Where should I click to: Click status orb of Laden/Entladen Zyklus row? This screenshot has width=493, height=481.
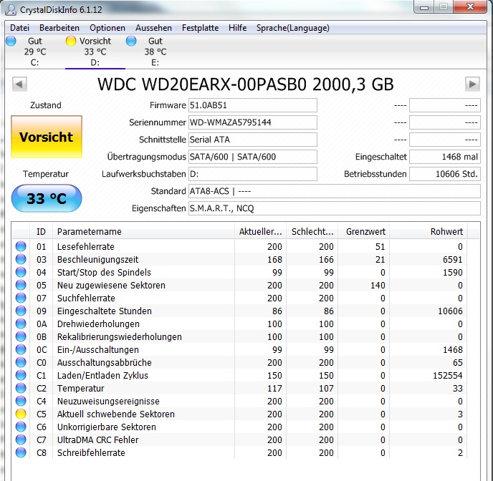(21, 375)
